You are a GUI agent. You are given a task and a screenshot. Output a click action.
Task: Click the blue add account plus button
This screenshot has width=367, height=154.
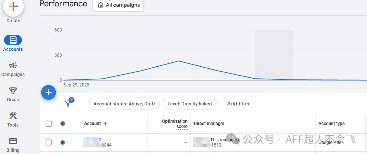point(49,93)
